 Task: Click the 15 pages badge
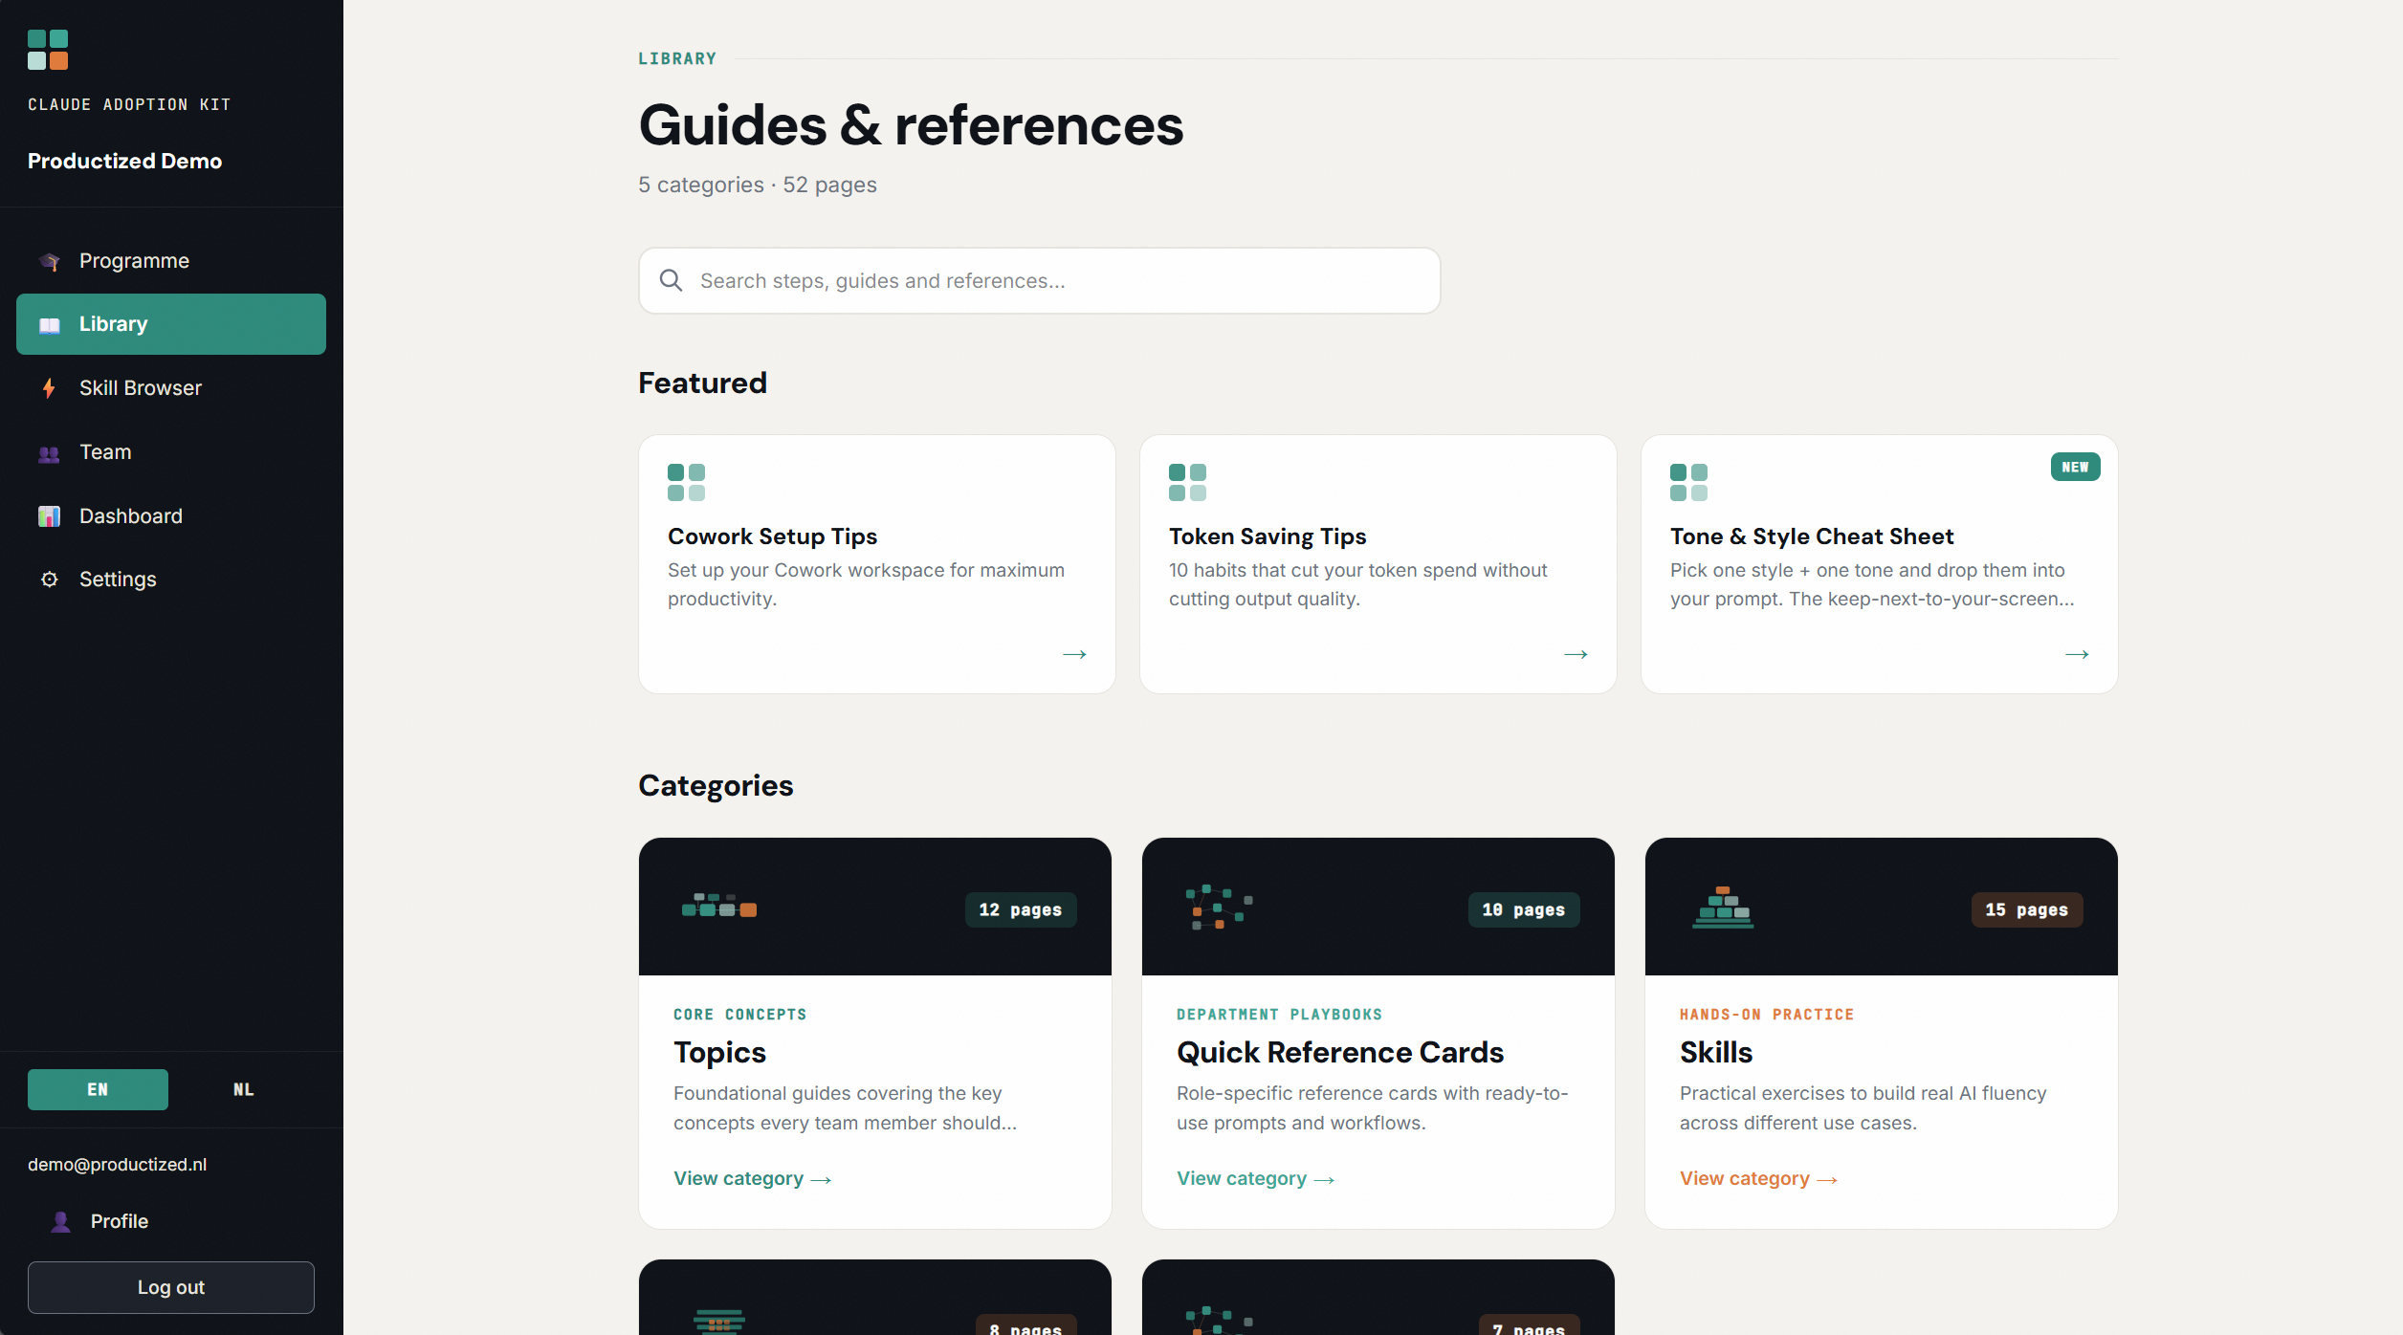click(2027, 909)
